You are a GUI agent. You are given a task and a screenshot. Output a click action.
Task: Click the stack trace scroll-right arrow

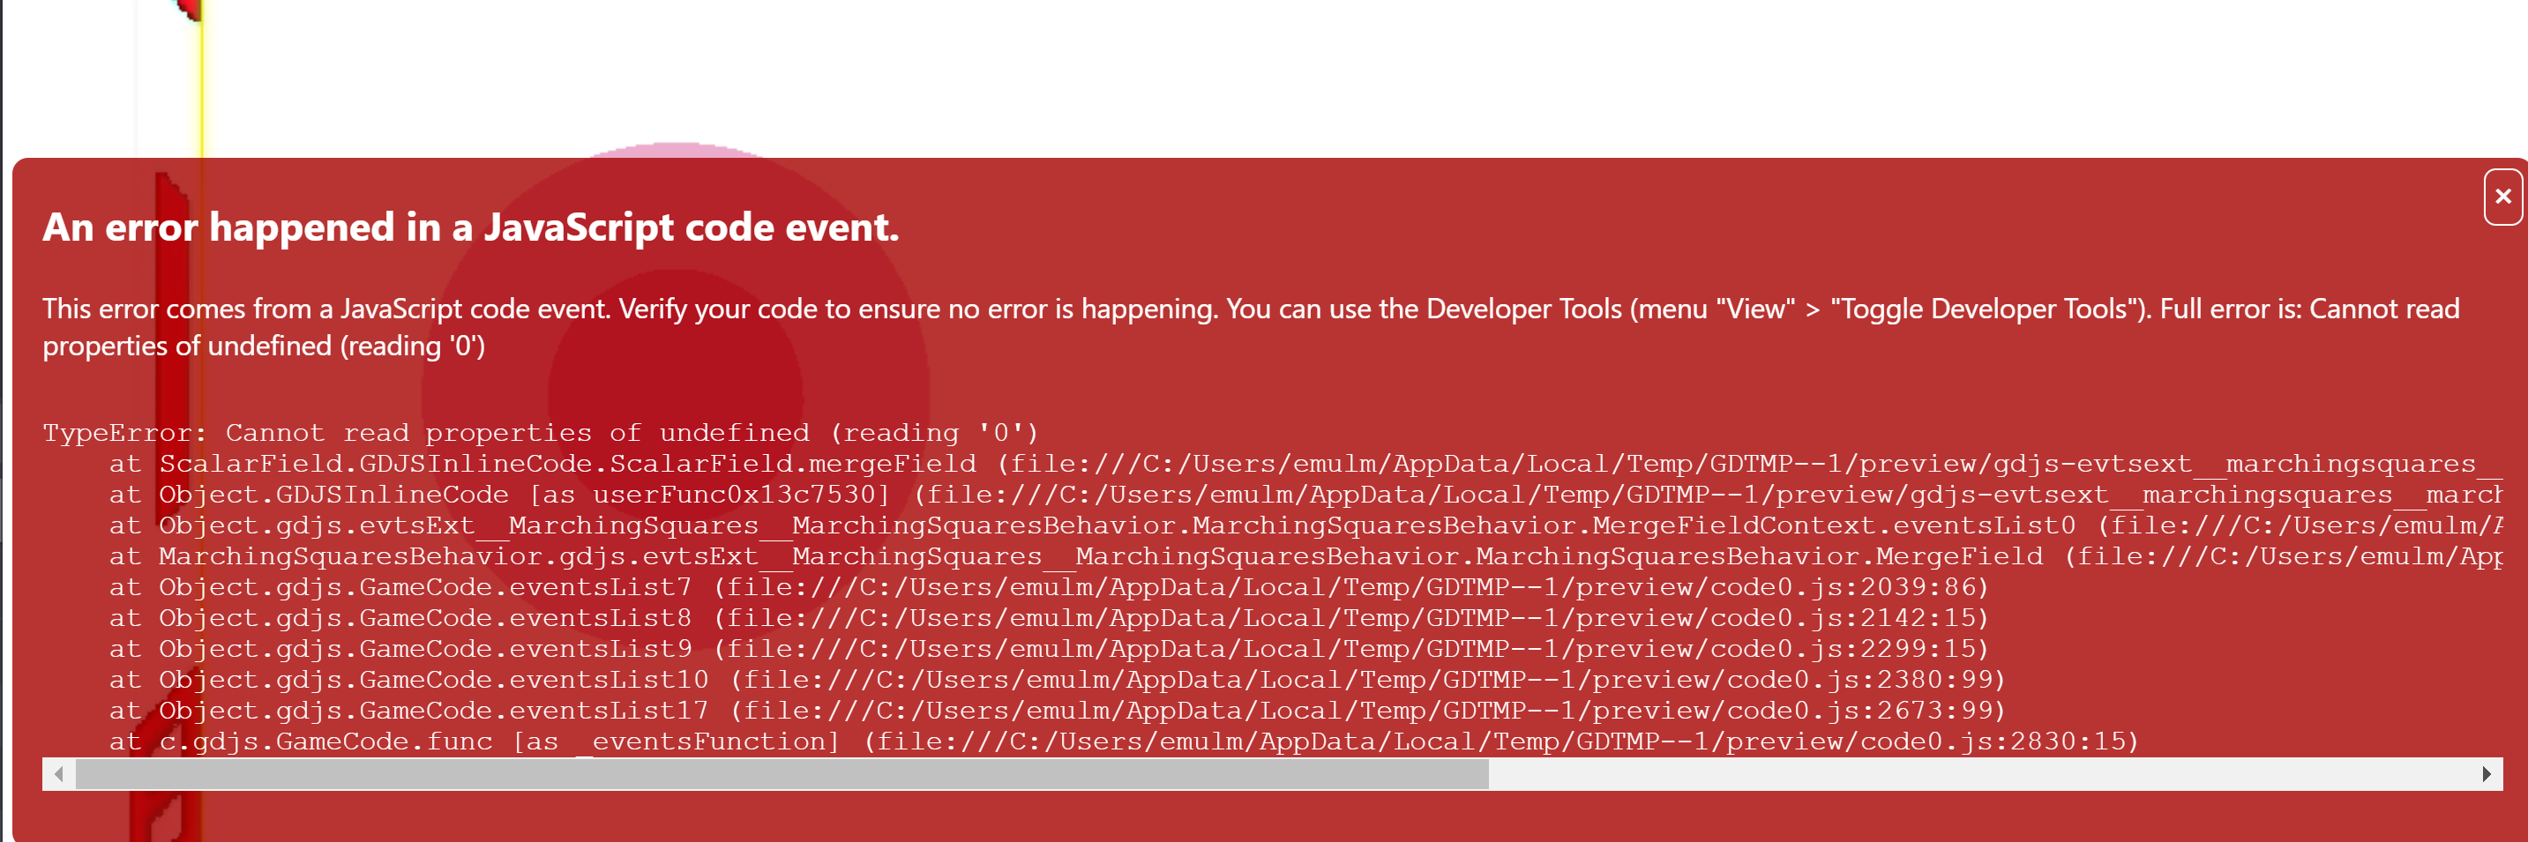click(x=2486, y=774)
